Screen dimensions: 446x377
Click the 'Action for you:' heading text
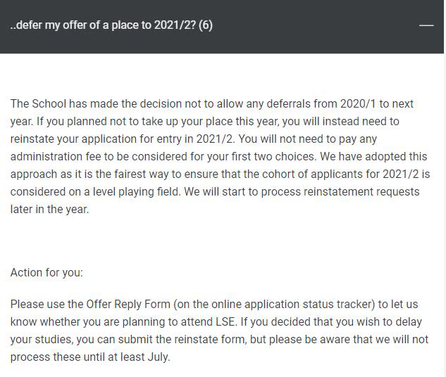(47, 271)
